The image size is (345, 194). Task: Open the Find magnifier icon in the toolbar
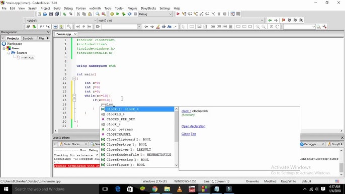coord(98,14)
